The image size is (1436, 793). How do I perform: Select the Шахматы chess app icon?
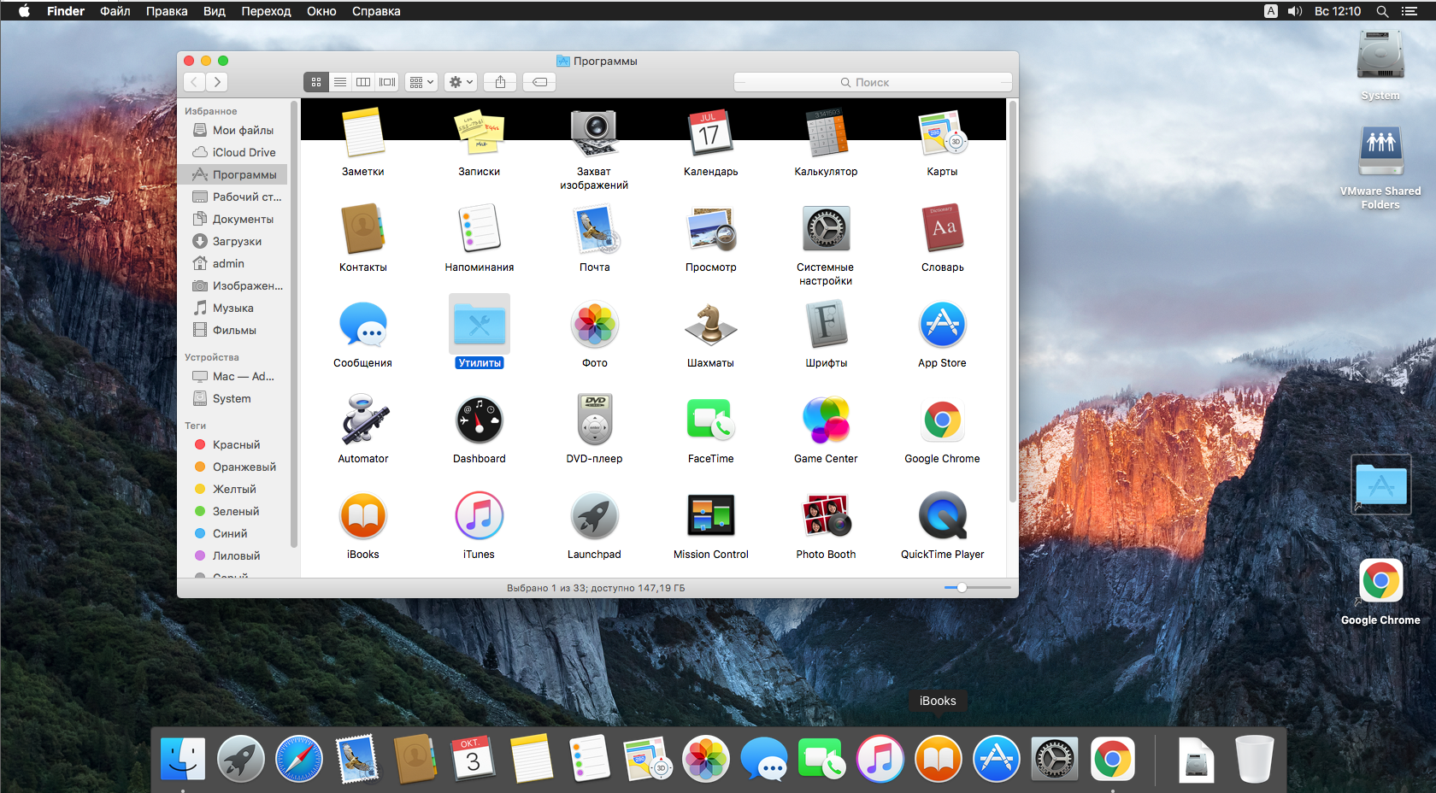tap(710, 324)
